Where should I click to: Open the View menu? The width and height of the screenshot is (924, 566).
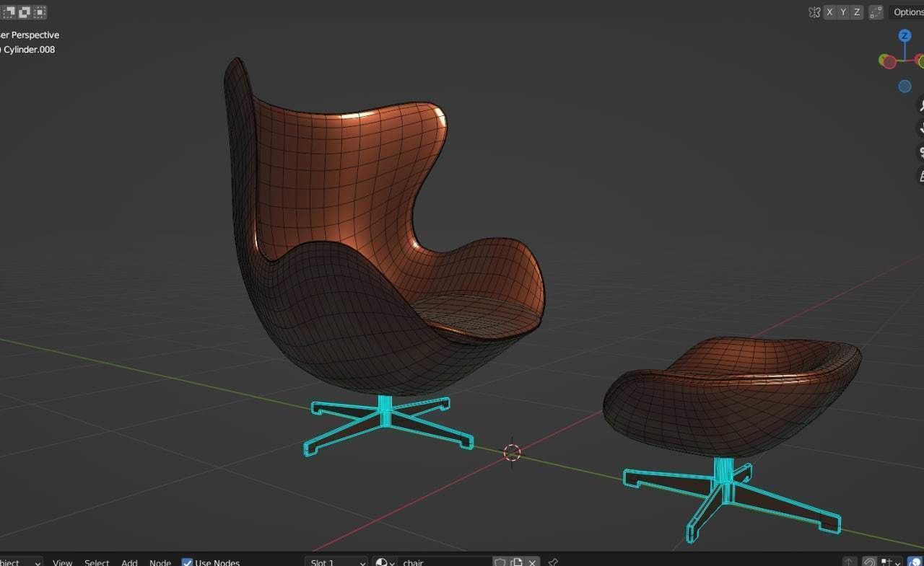(62, 562)
